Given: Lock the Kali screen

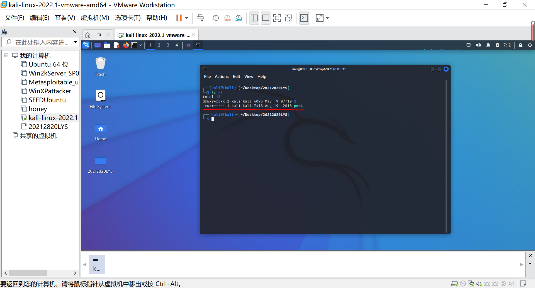Looking at the screenshot, I should (520, 45).
